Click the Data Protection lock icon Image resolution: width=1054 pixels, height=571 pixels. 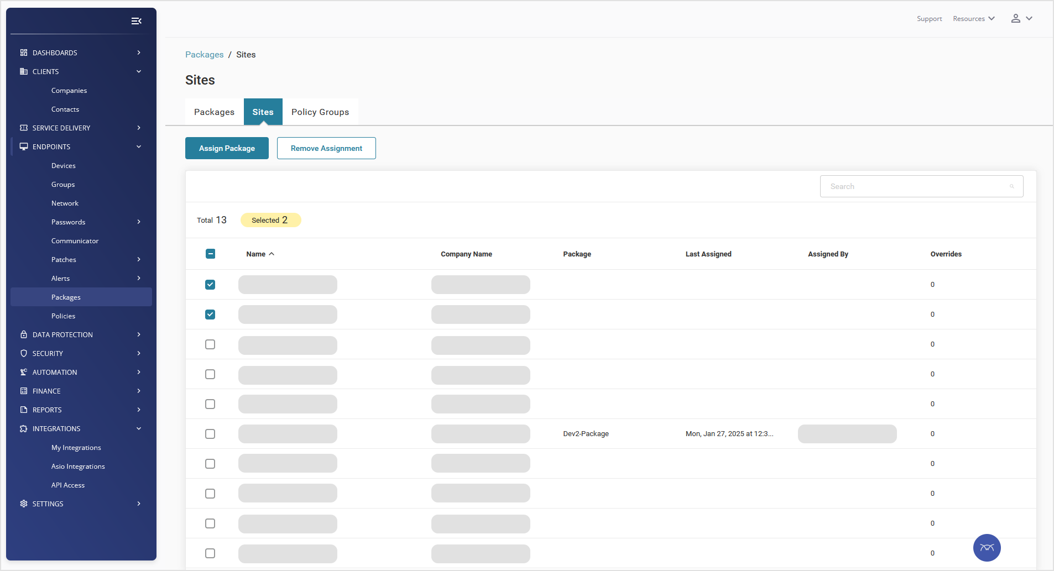pyautogui.click(x=23, y=334)
